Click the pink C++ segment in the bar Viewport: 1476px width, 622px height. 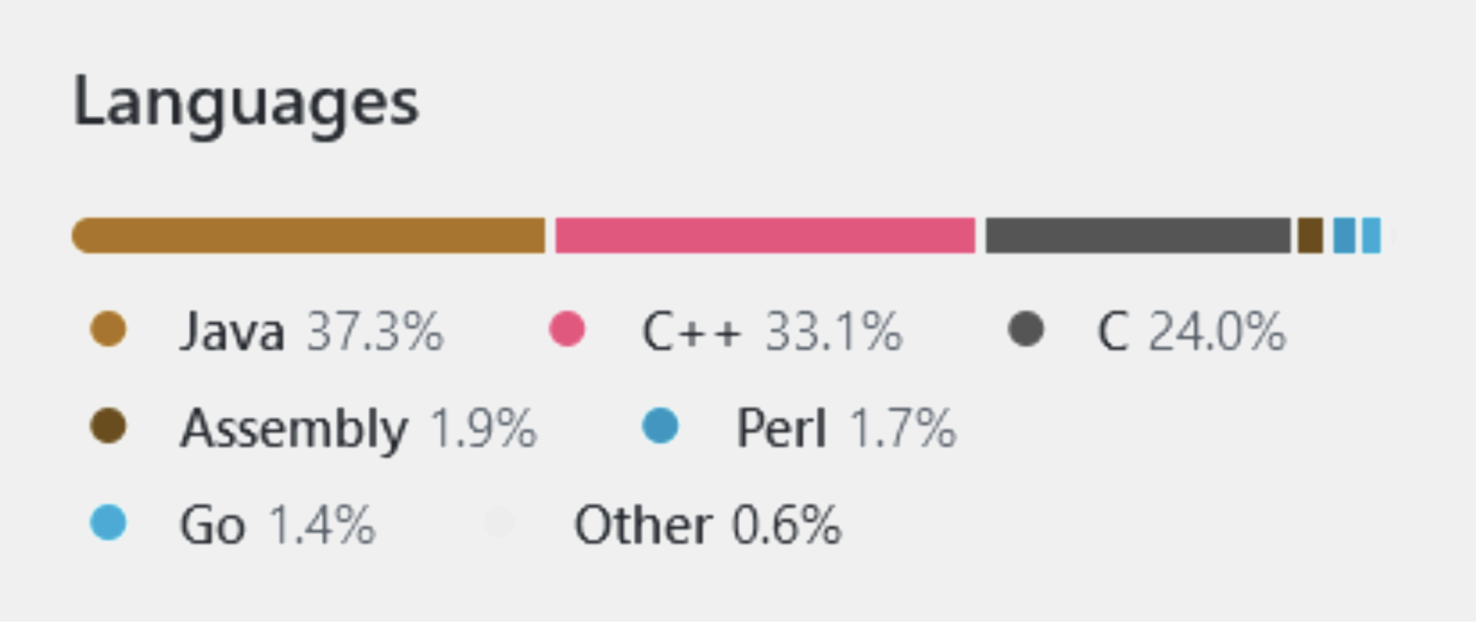click(x=765, y=236)
